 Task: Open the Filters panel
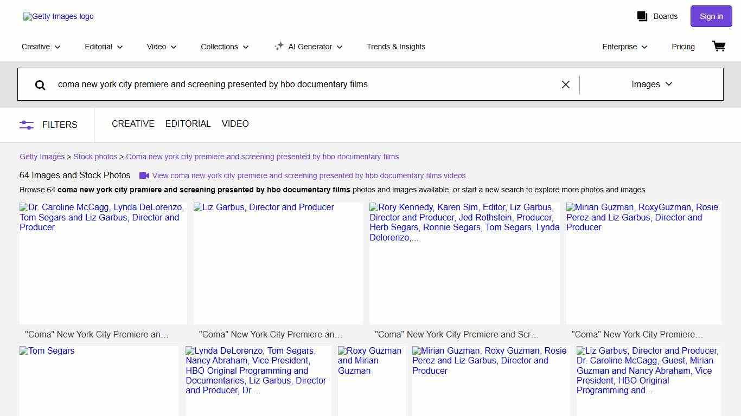pyautogui.click(x=48, y=125)
